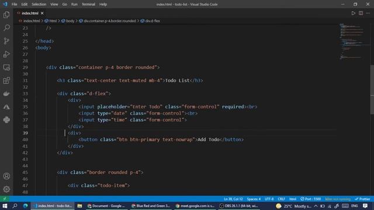Open the Manage gear menu
The image size is (374, 210).
click(x=6, y=189)
